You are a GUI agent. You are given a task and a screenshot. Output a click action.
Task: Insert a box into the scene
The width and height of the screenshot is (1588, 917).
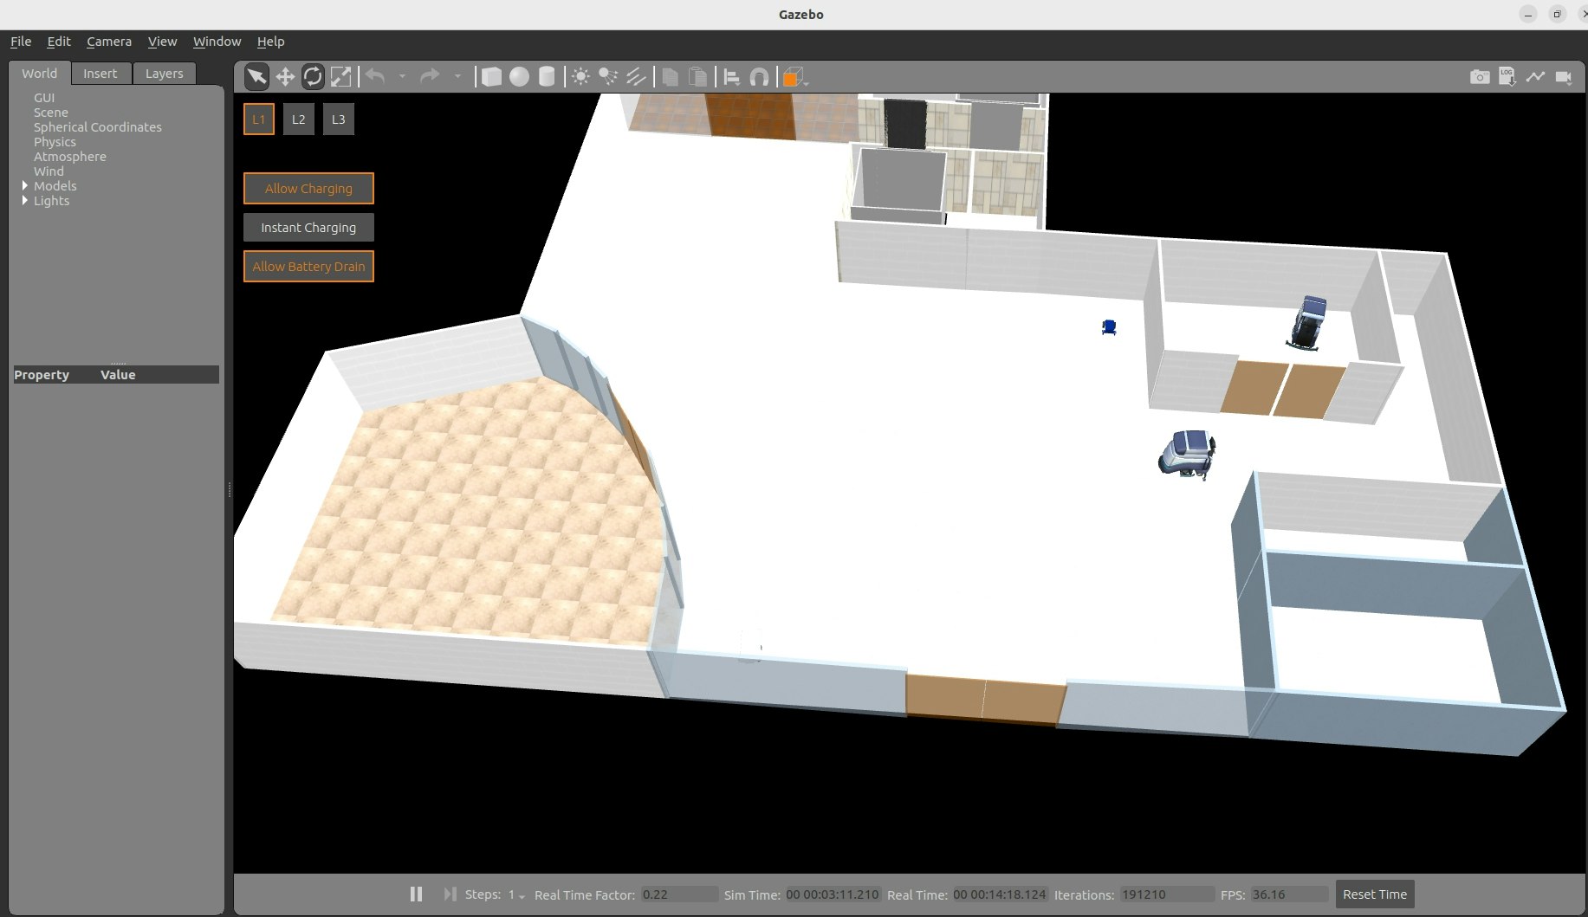click(491, 76)
